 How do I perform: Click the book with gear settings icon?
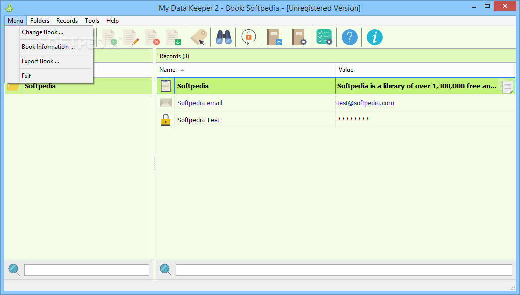click(x=299, y=37)
